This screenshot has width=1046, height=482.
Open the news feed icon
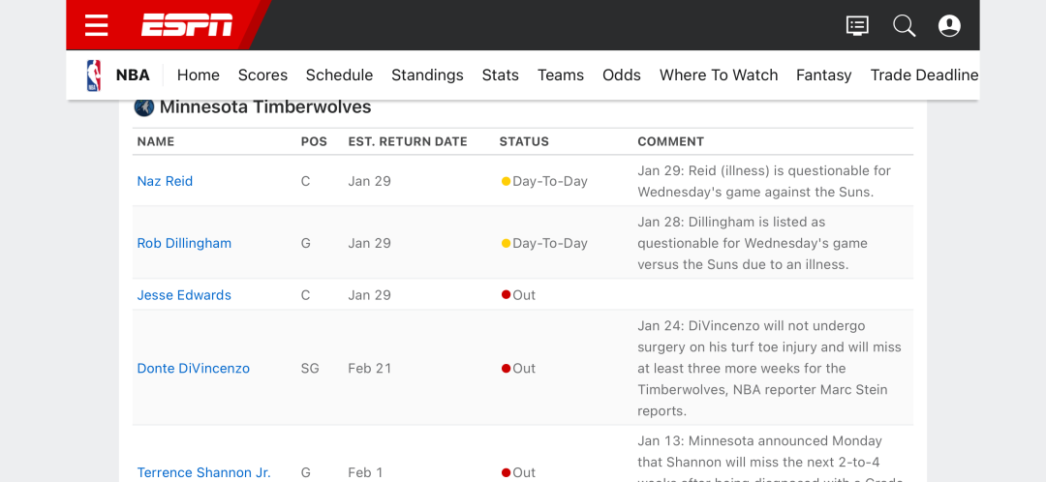click(x=857, y=26)
